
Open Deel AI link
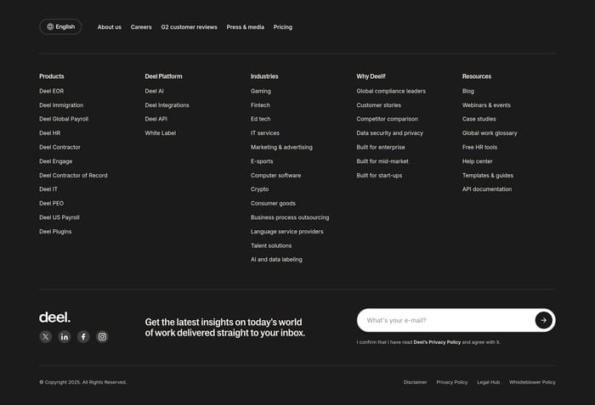(x=155, y=91)
